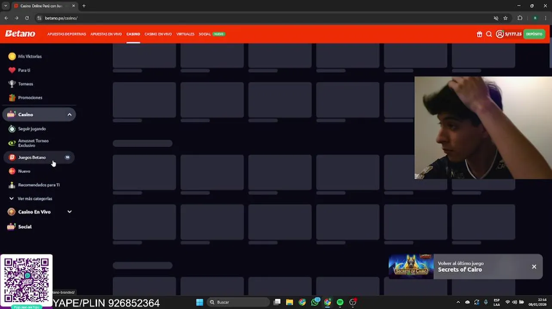Viewport: 552px width, 309px height.
Task: Open the user account profile icon
Action: pos(500,34)
